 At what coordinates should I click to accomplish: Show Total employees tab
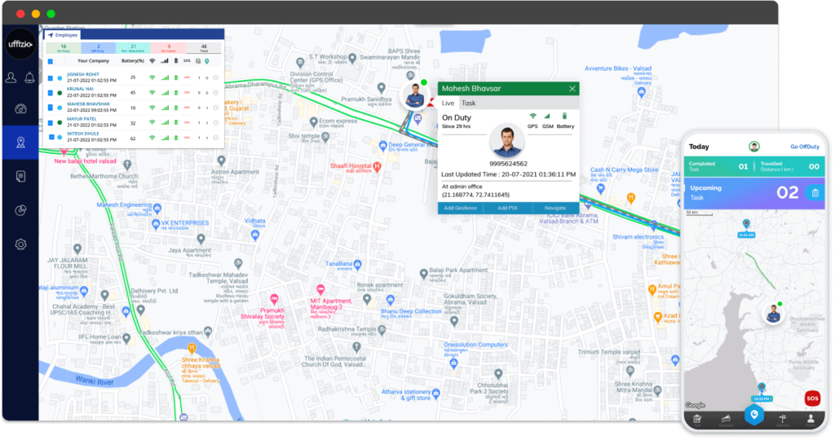click(203, 48)
